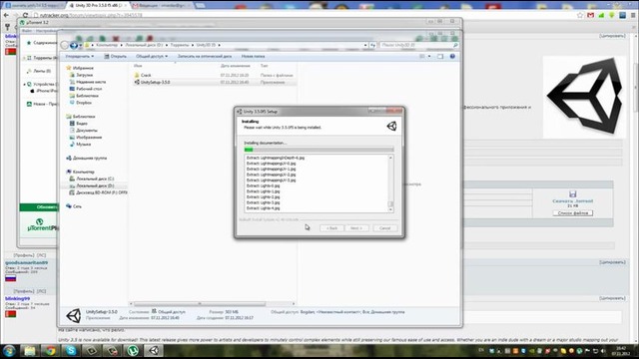Viewport: 639px width, 359px height.
Task: Open Google Chrome from the taskbar
Action: click(x=50, y=351)
